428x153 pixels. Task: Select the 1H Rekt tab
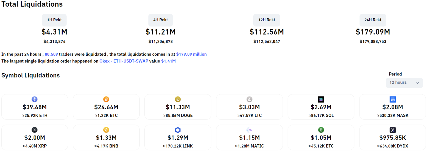point(54,20)
